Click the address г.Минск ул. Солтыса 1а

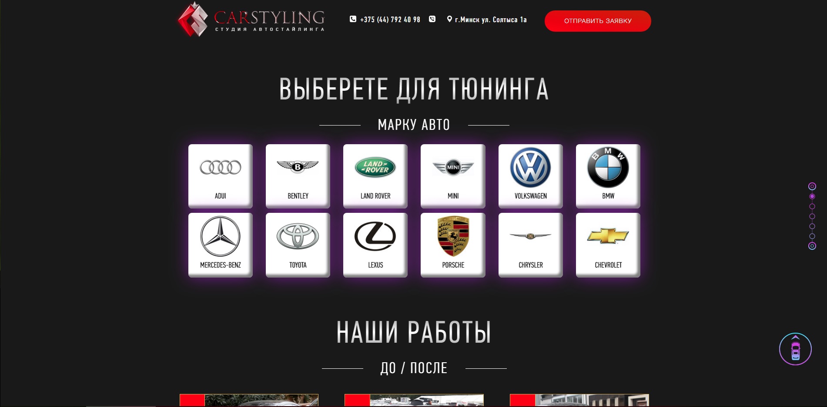point(491,20)
